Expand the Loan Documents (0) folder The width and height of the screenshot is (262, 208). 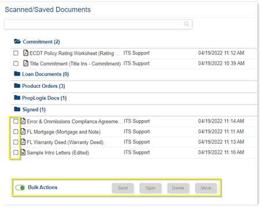45,74
